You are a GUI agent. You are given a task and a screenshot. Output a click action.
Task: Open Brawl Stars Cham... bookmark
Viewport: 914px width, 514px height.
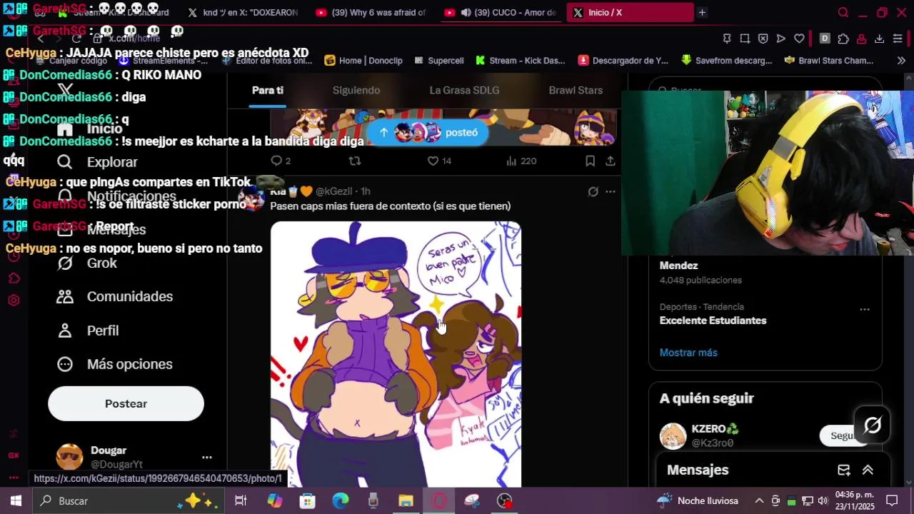(828, 61)
